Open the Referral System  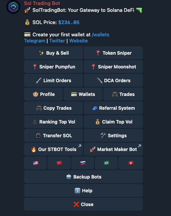click(113, 108)
